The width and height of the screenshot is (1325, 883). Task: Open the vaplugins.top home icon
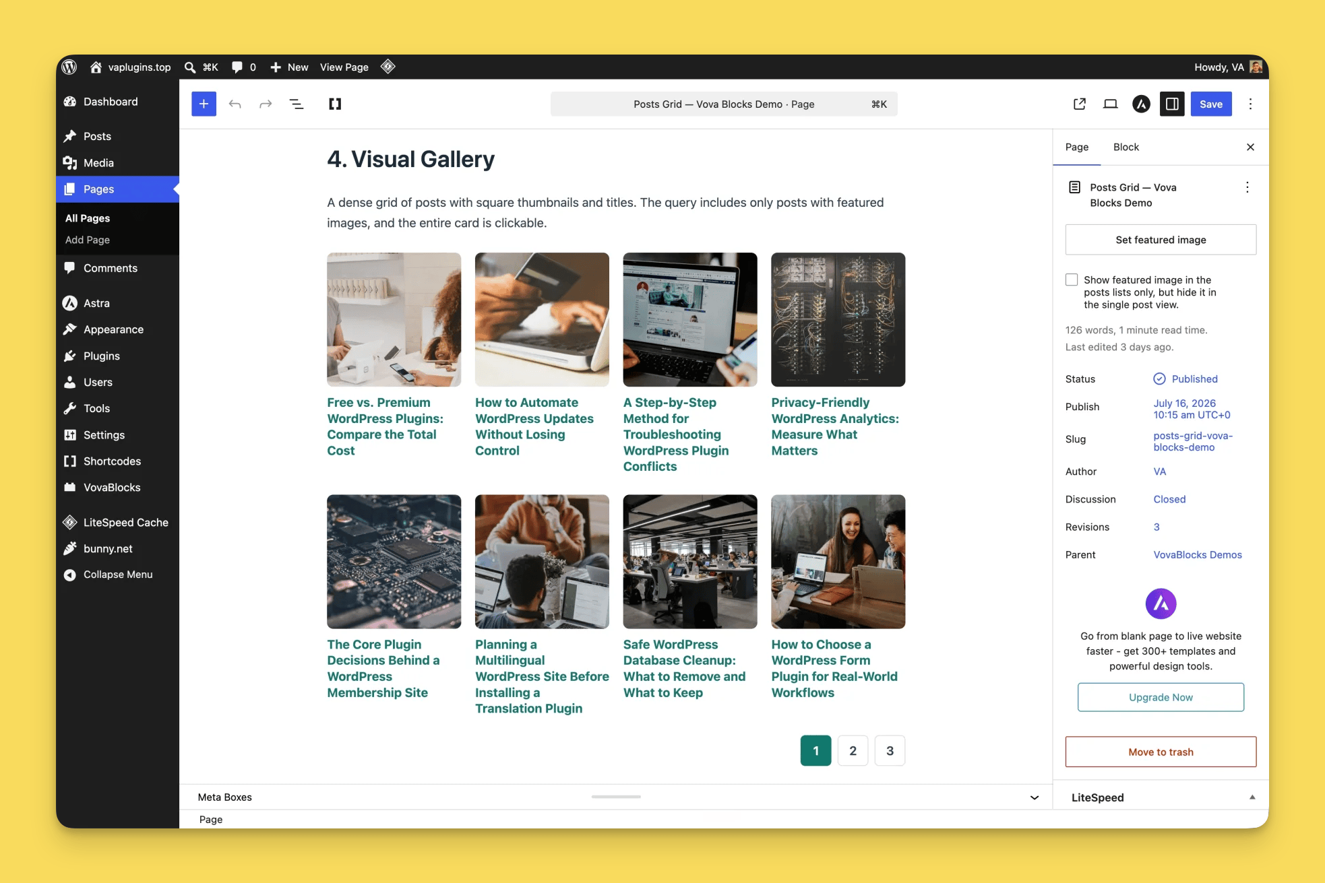(x=96, y=67)
